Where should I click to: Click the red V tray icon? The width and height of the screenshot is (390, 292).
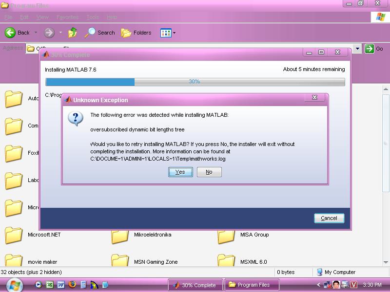point(354,285)
